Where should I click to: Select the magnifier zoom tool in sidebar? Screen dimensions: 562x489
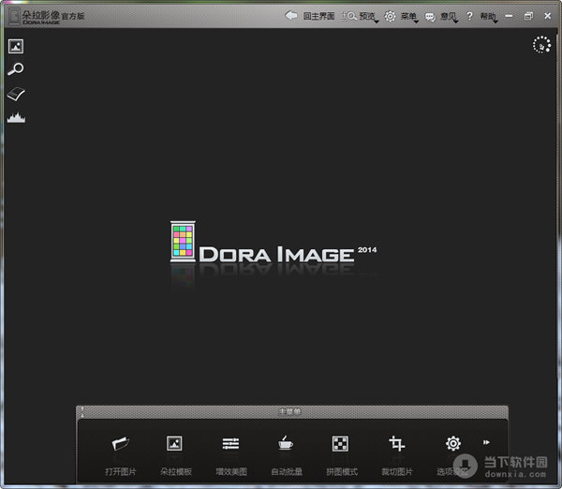click(x=16, y=68)
